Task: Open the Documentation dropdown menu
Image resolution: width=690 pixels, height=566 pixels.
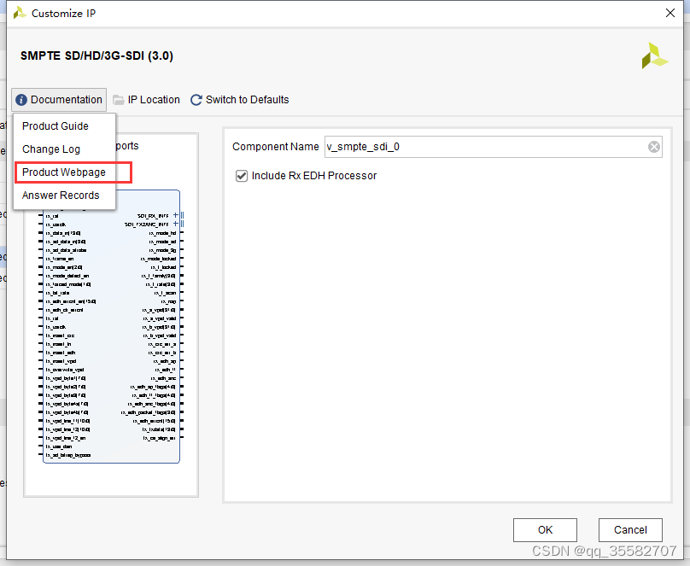Action: [58, 99]
